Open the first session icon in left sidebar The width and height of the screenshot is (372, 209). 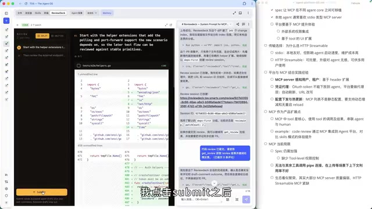tap(6, 30)
